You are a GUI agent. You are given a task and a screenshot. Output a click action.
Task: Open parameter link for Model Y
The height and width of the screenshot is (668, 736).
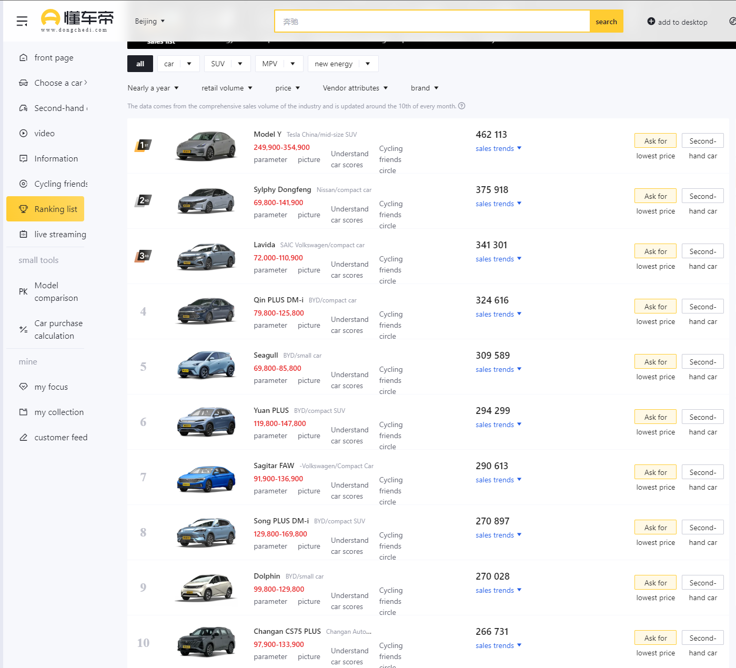(270, 159)
